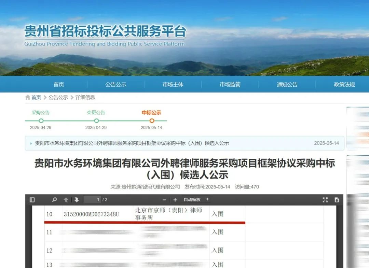Go to 市场主体 menu item
Image resolution: width=369 pixels, height=268 pixels.
[173, 85]
